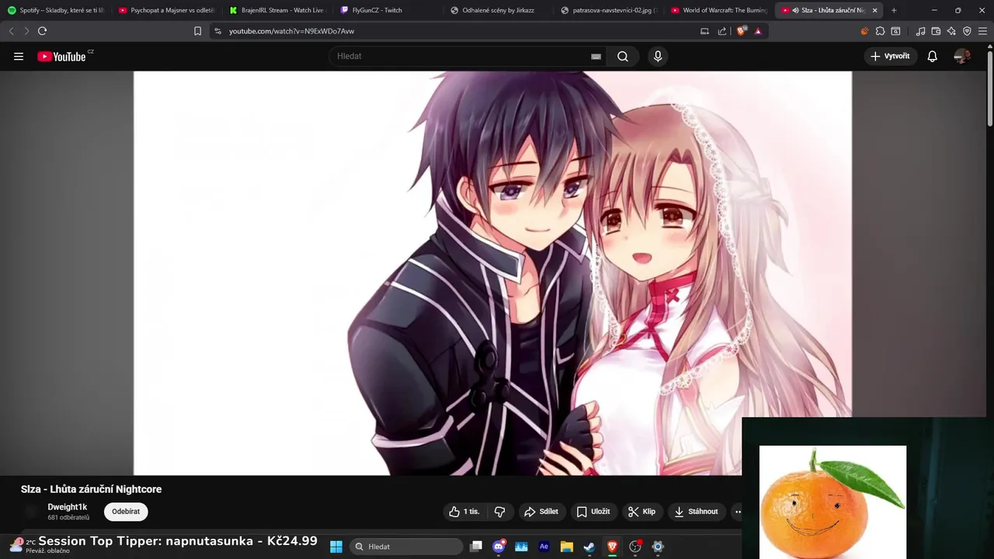Open Discord from taskbar
Viewport: 994px width, 559px height.
499,547
